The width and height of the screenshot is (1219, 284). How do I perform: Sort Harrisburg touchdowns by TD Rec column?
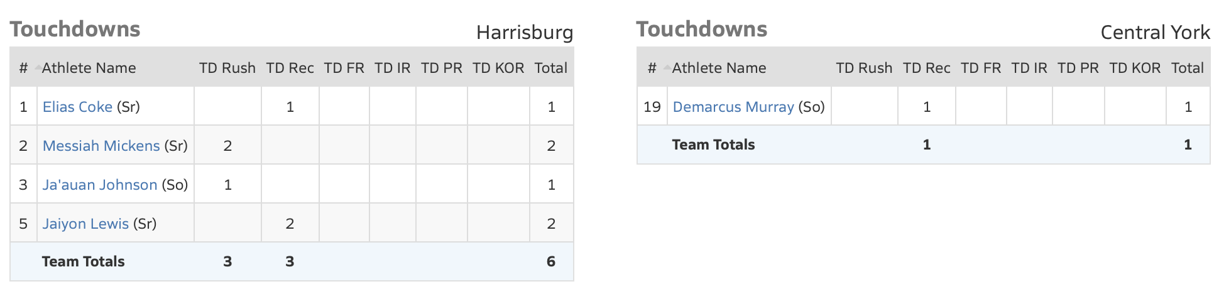point(290,68)
